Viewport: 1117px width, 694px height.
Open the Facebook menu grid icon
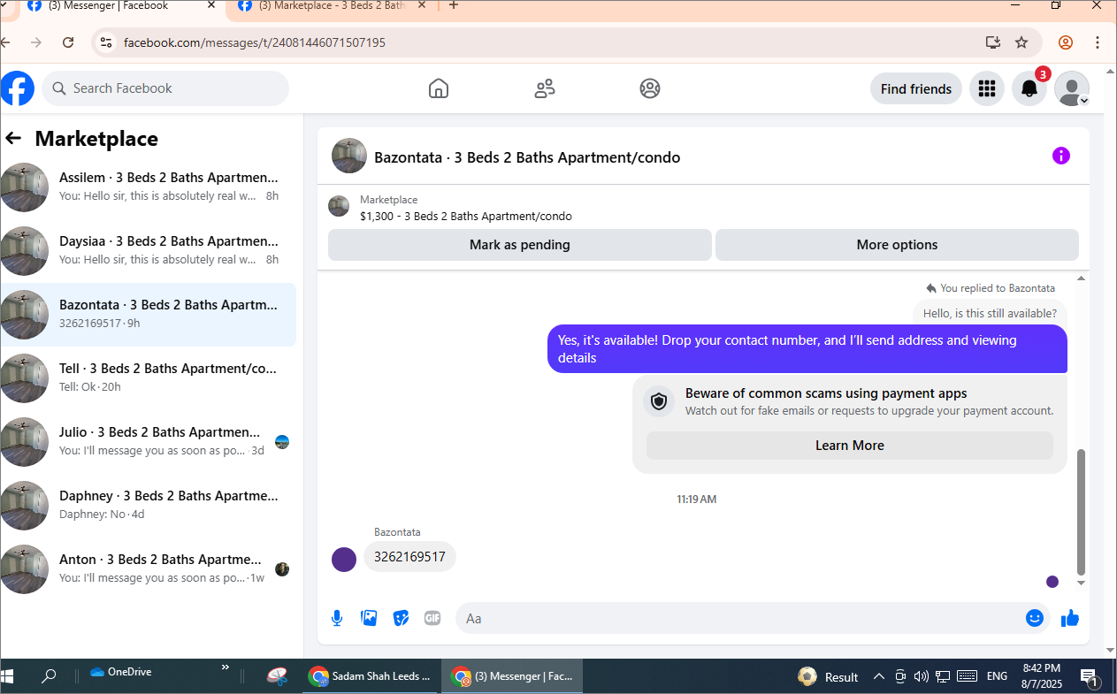click(x=987, y=88)
